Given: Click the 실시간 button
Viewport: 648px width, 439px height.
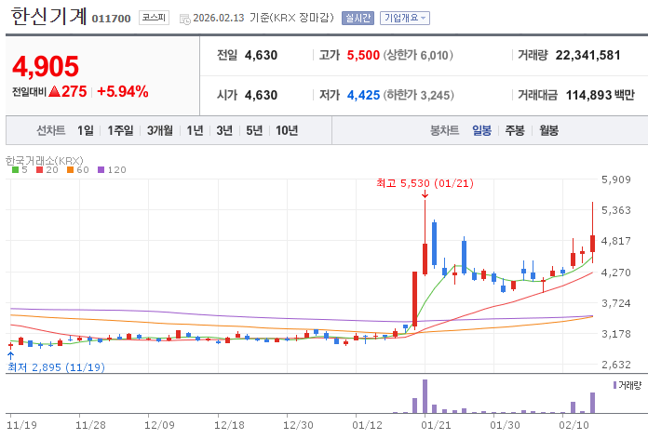Looking at the screenshot, I should tap(358, 19).
